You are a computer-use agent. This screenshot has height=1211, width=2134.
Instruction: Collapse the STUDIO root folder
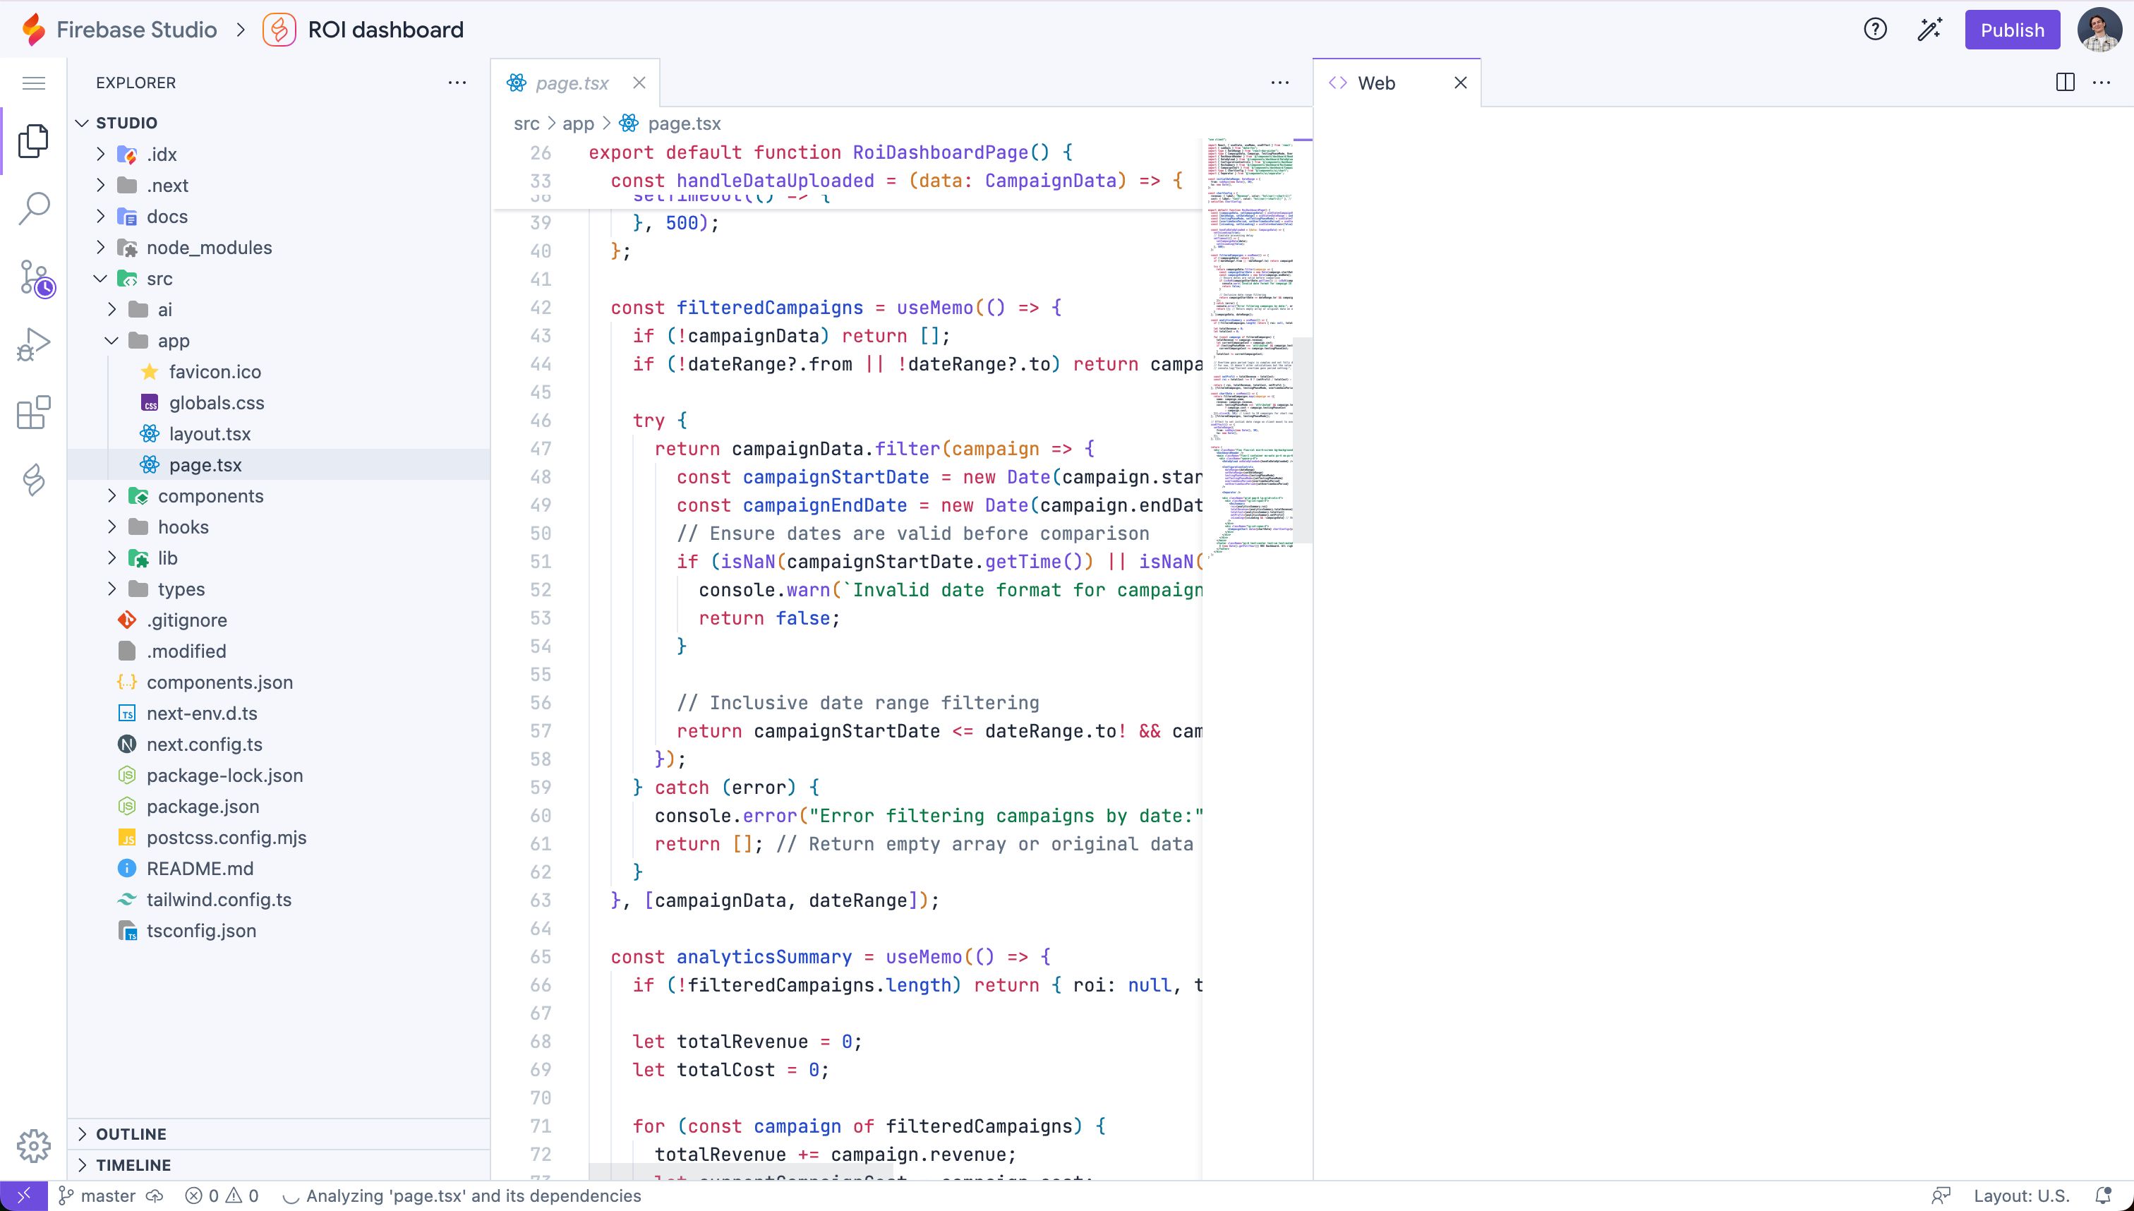coord(81,123)
